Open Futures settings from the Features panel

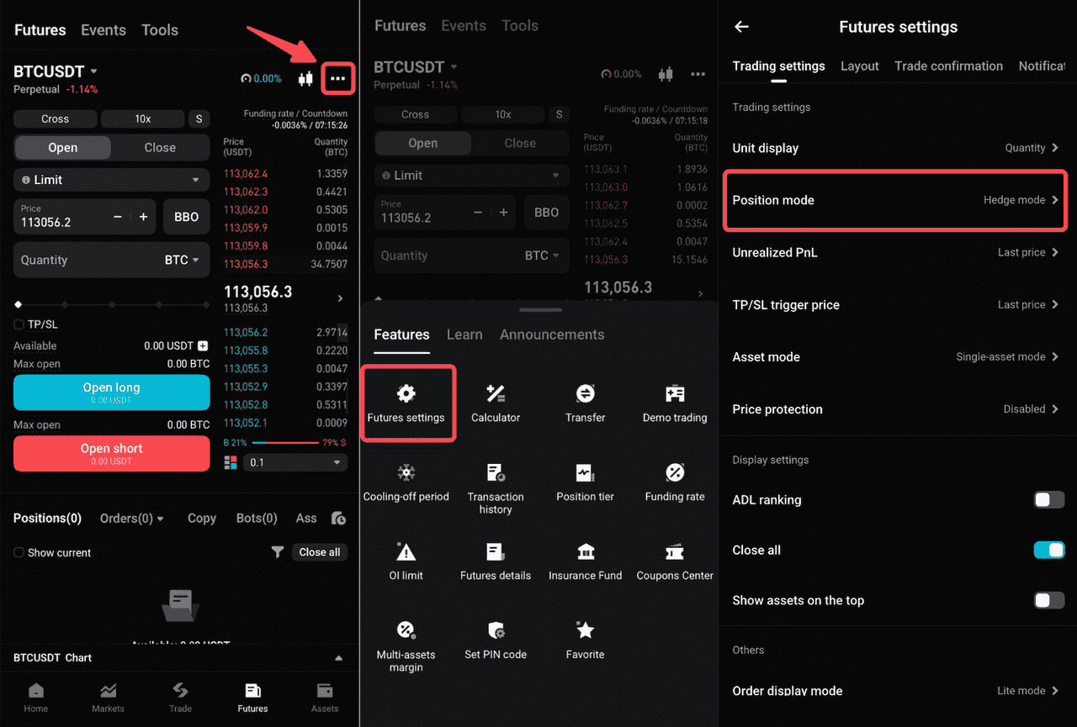coord(407,403)
